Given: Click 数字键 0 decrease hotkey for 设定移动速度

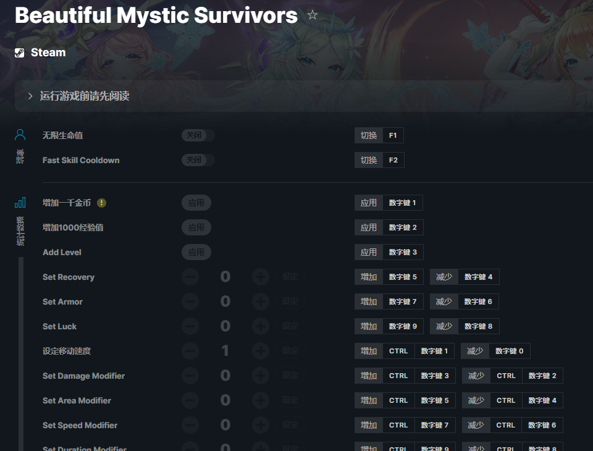Looking at the screenshot, I should pos(510,351).
